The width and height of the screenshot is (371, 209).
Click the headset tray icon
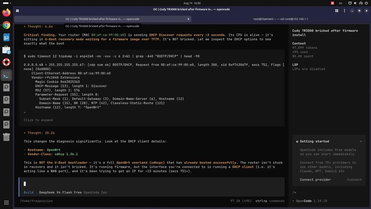361,3
